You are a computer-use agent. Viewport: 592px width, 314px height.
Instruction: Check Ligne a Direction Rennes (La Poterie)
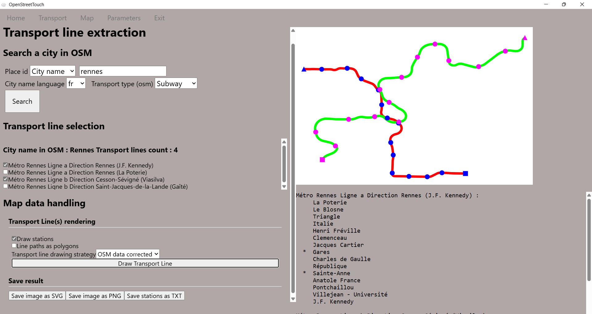click(x=5, y=172)
